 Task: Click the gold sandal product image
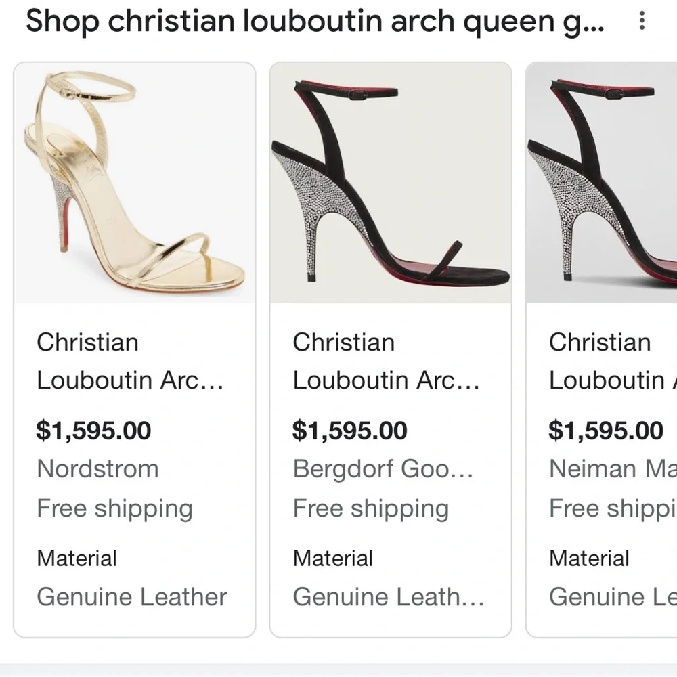[x=133, y=181]
